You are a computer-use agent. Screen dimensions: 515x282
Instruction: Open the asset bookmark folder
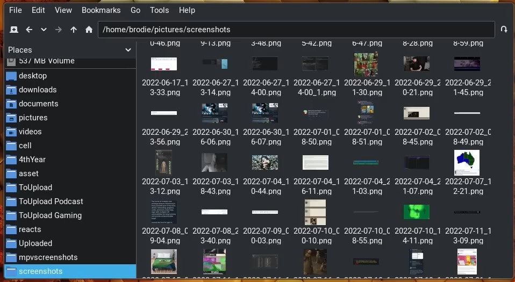click(70, 173)
